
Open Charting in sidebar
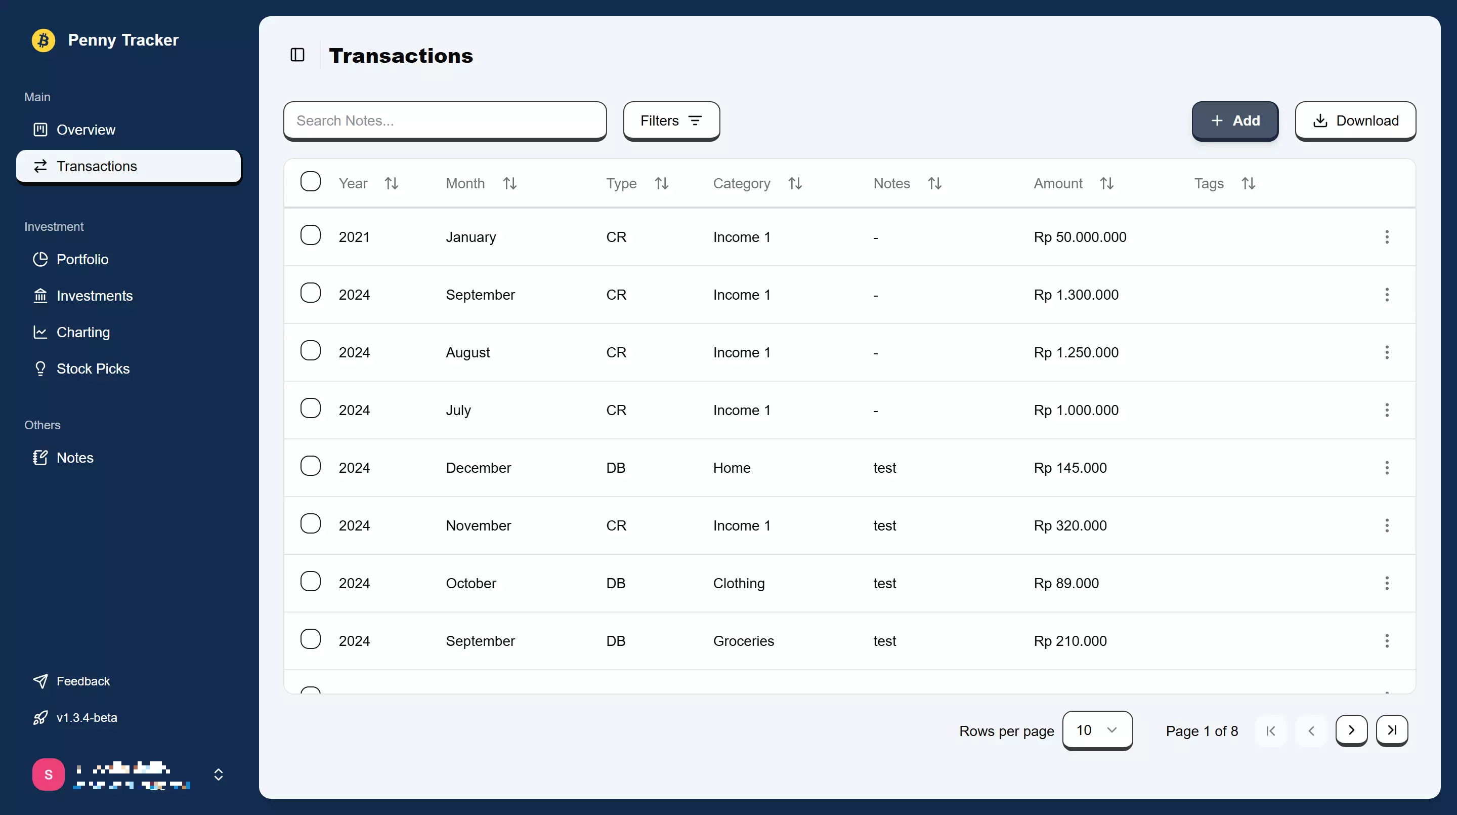coord(128,332)
